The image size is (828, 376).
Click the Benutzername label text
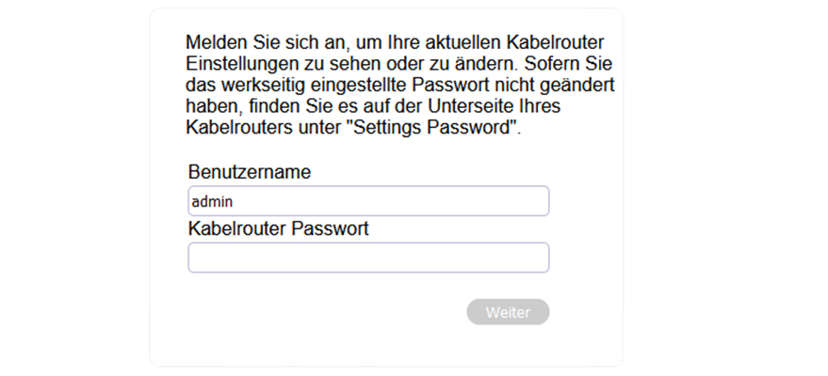coord(250,173)
